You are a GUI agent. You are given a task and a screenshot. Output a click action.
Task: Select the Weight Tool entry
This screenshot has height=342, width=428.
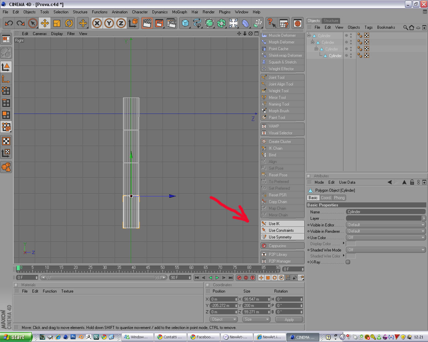pyautogui.click(x=283, y=91)
